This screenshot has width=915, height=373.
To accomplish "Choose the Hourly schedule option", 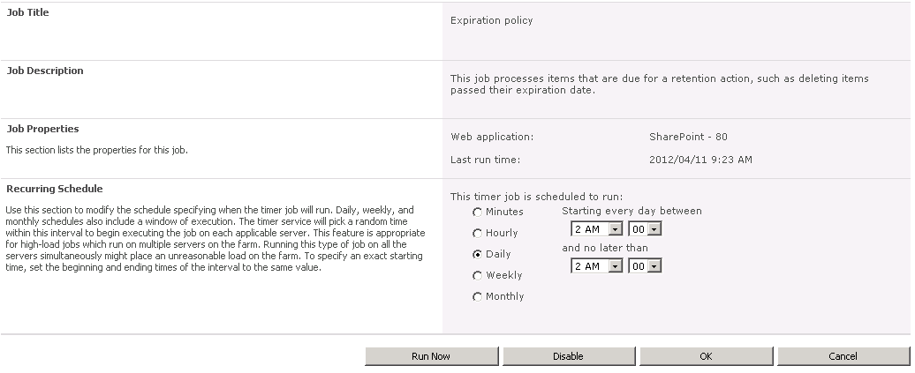I will 477,233.
